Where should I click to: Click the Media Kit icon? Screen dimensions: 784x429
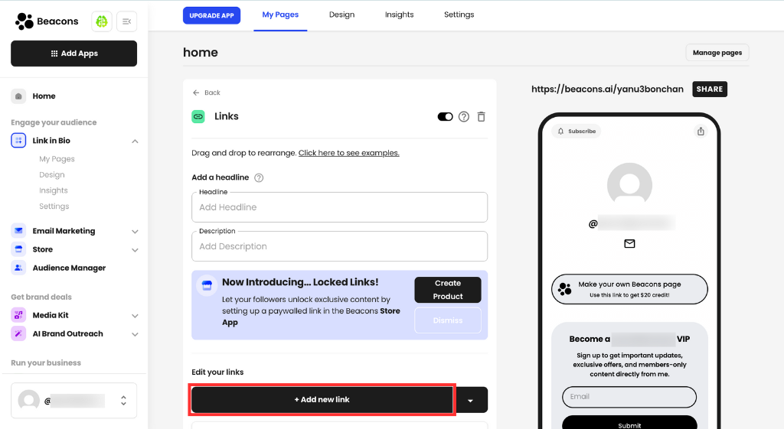[18, 315]
